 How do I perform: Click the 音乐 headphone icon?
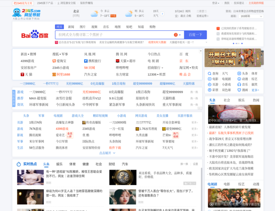(239, 84)
